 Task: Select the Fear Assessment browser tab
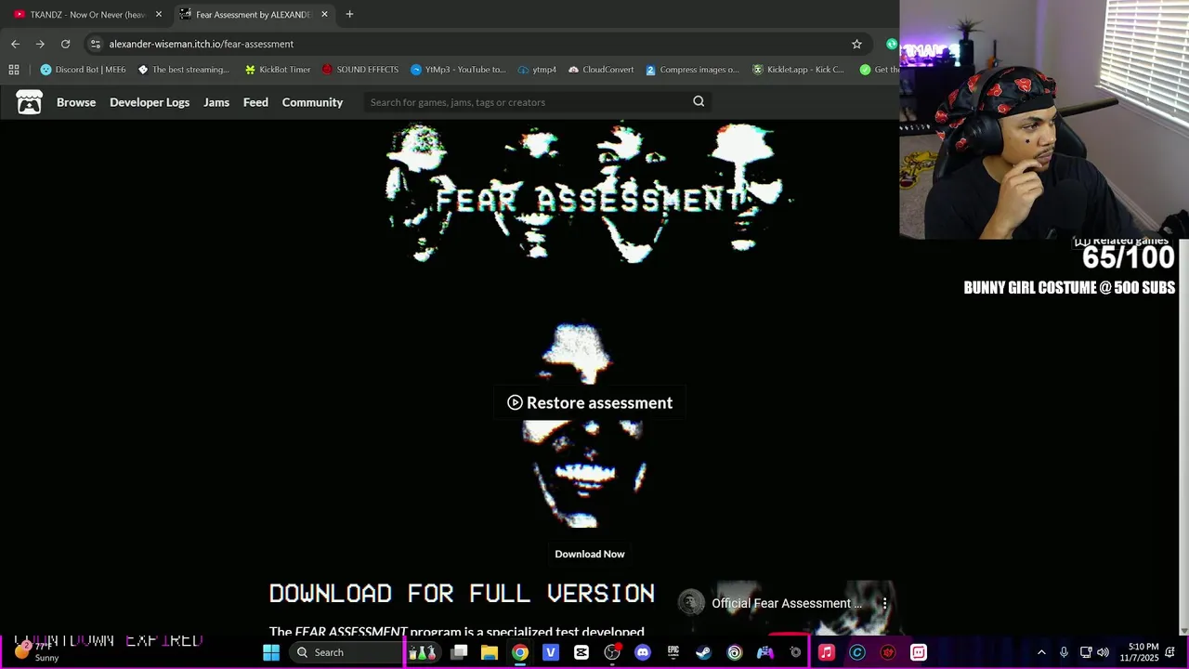pos(254,14)
